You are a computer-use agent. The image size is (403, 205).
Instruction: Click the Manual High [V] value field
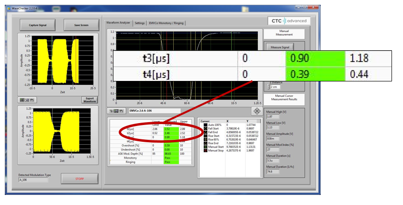[x=273, y=117]
